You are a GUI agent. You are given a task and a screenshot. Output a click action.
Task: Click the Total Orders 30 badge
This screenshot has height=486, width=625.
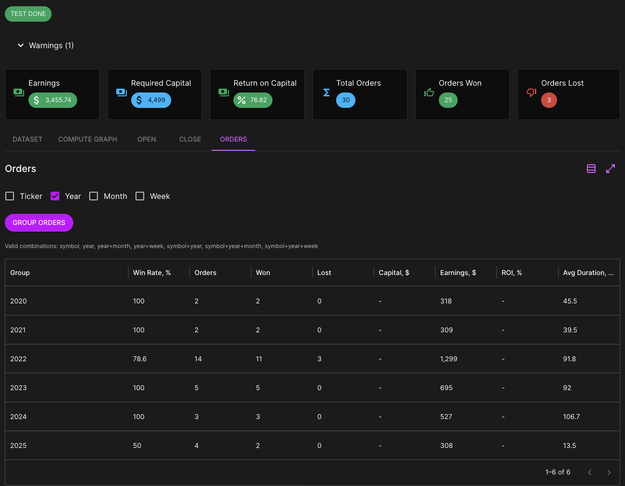[346, 100]
